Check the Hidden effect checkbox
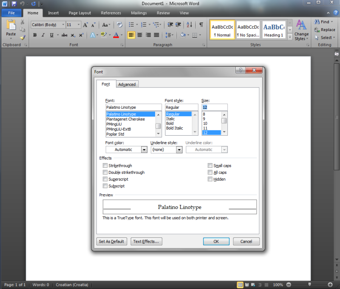The image size is (340, 289). 210,179
